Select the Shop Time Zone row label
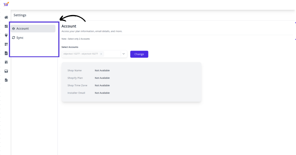This screenshot has height=155, width=296. click(x=77, y=85)
